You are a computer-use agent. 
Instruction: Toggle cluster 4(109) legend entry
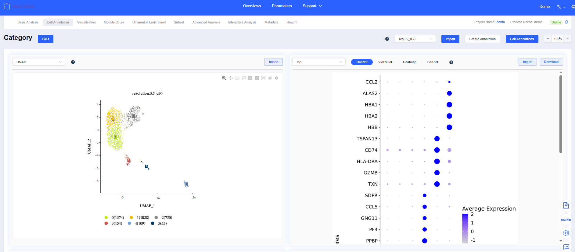coord(137,223)
